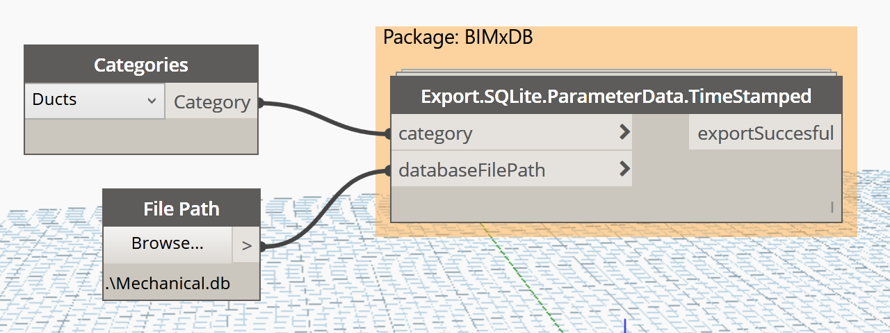Select the Categories node title bar
The height and width of the screenshot is (333, 890).
tap(141, 65)
